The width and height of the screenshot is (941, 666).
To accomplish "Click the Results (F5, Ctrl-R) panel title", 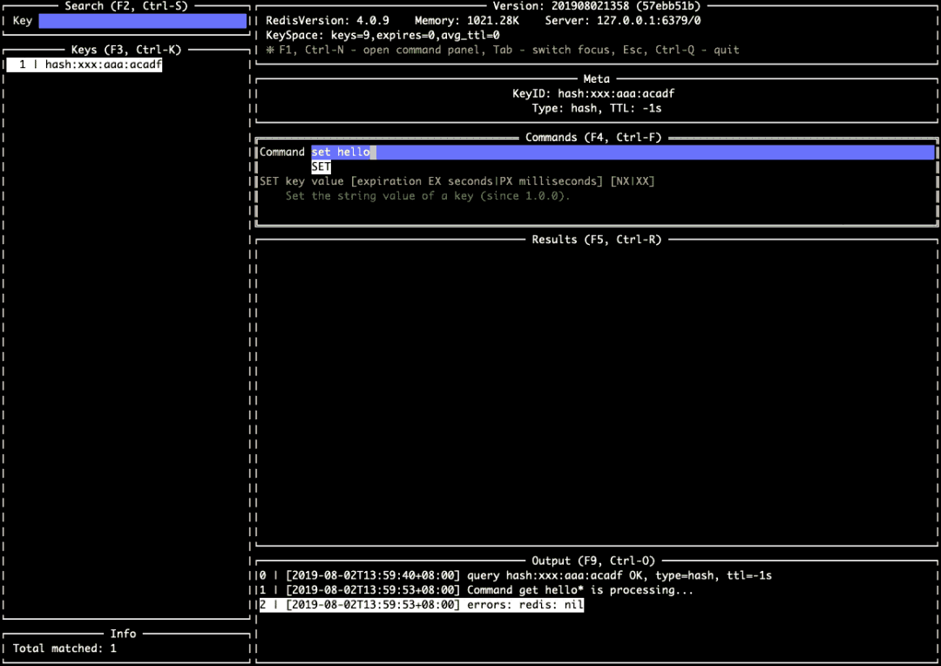I will [597, 240].
